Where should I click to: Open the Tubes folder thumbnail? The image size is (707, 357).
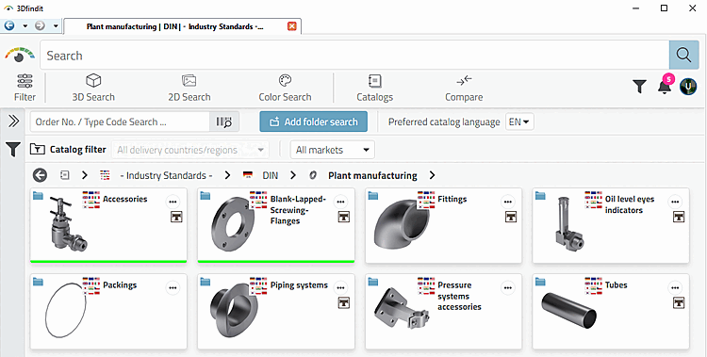568,310
